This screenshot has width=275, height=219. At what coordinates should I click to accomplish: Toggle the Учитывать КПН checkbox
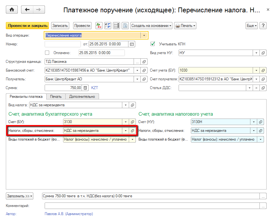click(153, 44)
